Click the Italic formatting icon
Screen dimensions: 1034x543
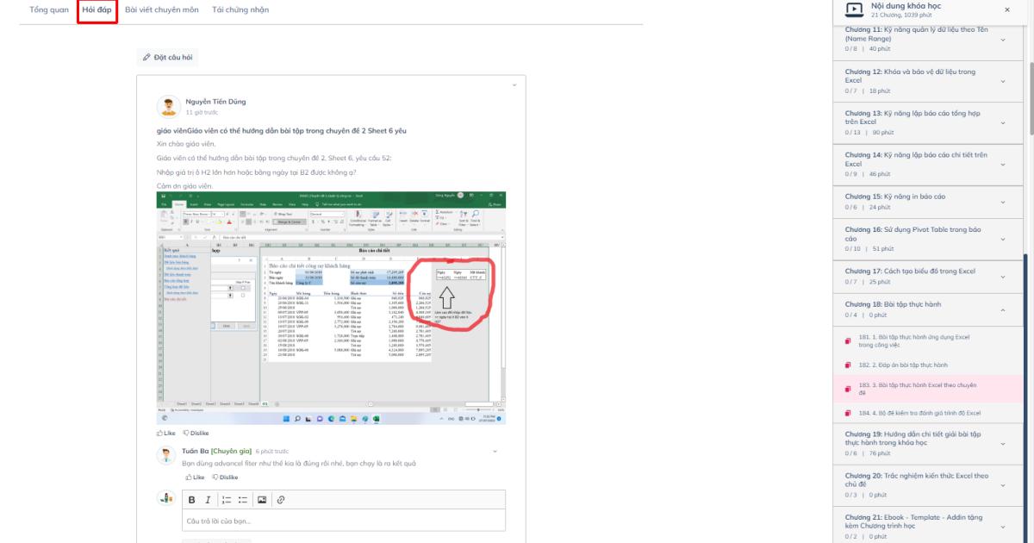coord(208,500)
